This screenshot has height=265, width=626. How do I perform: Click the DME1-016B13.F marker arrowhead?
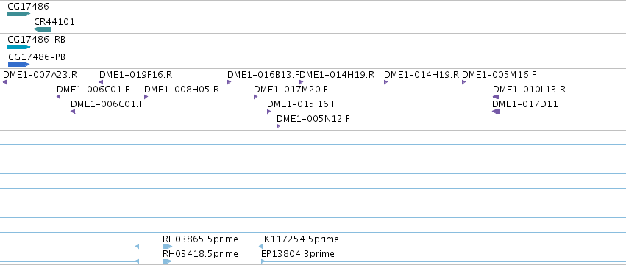coord(230,82)
